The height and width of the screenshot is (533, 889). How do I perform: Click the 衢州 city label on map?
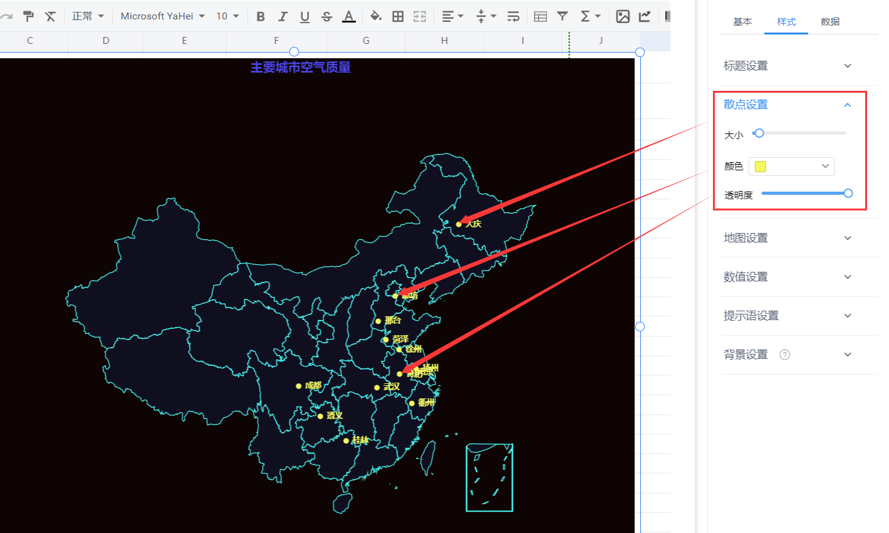(x=427, y=403)
